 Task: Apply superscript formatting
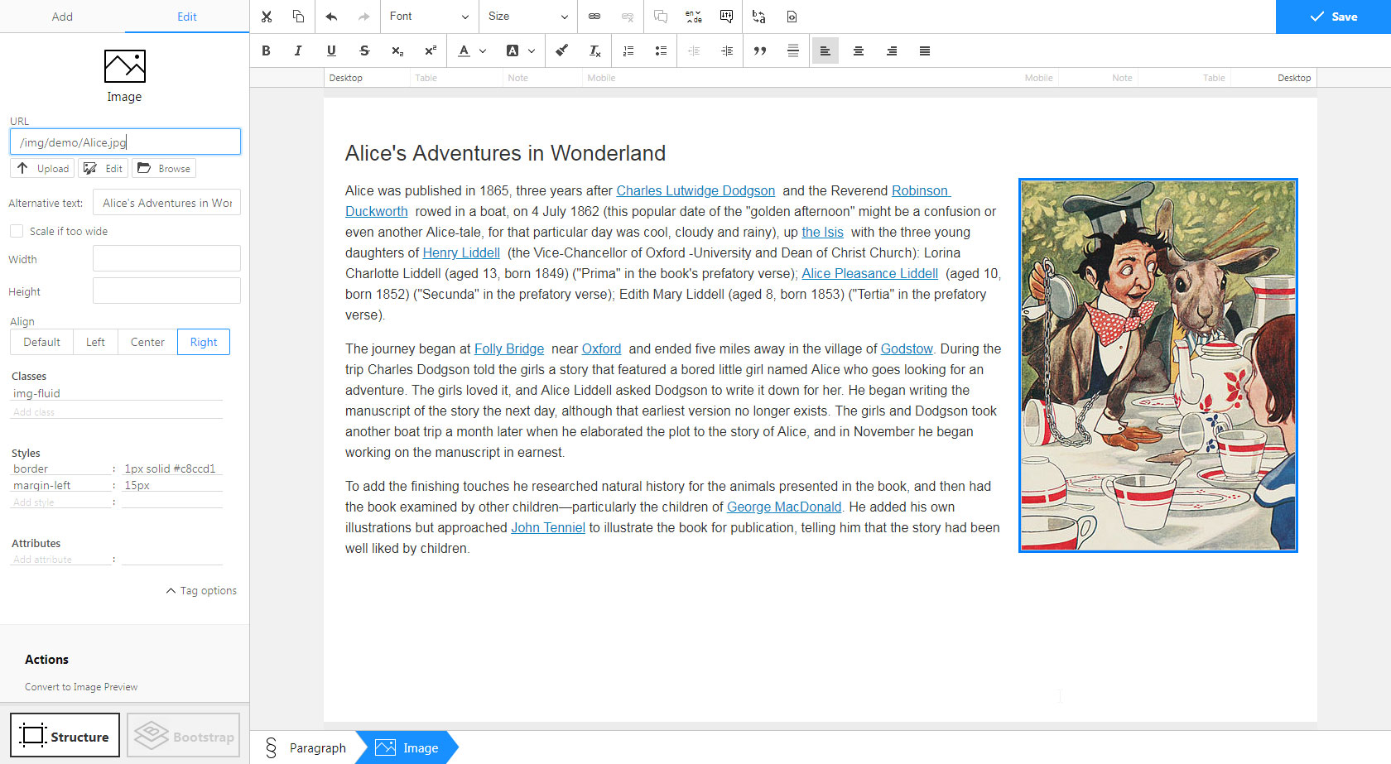coord(431,50)
